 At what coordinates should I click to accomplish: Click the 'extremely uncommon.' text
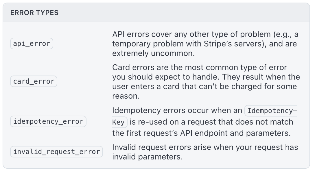[154, 53]
